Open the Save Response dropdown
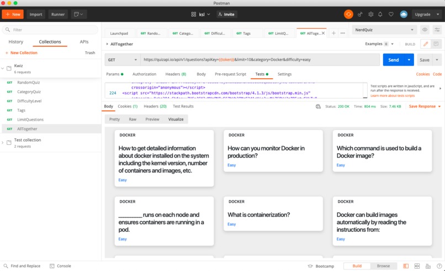445x271 pixels. [439, 106]
